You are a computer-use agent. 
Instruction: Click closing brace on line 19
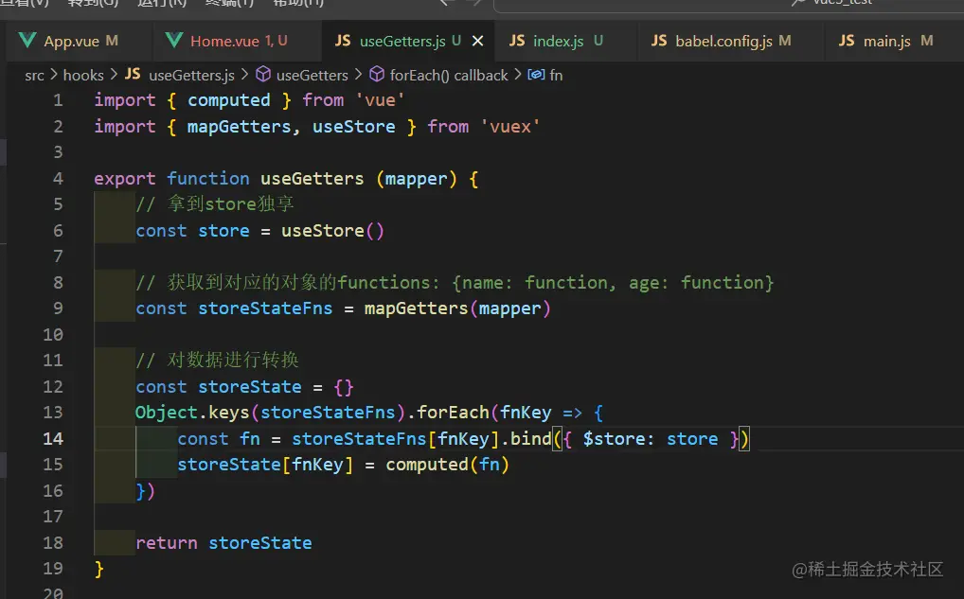click(99, 569)
